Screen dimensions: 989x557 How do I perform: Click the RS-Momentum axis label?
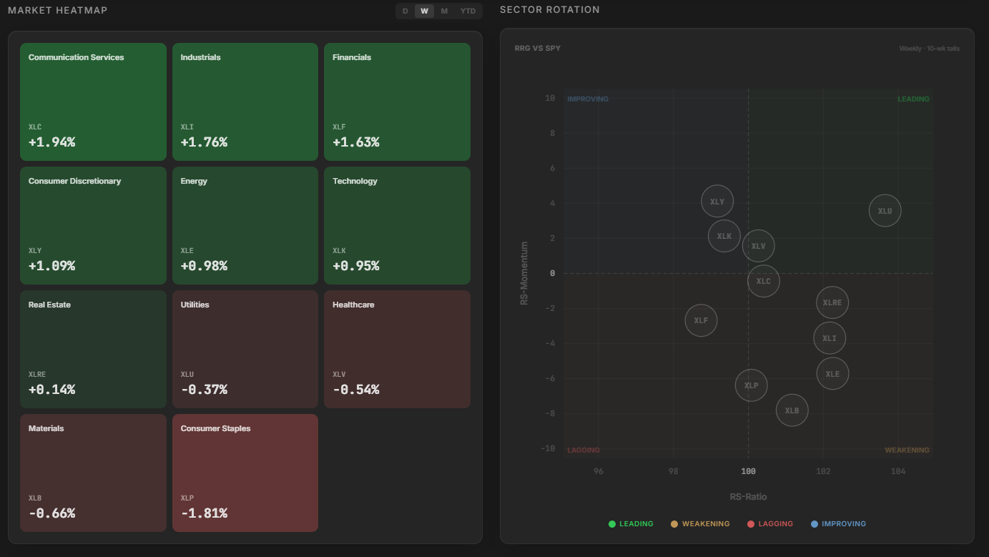point(524,273)
